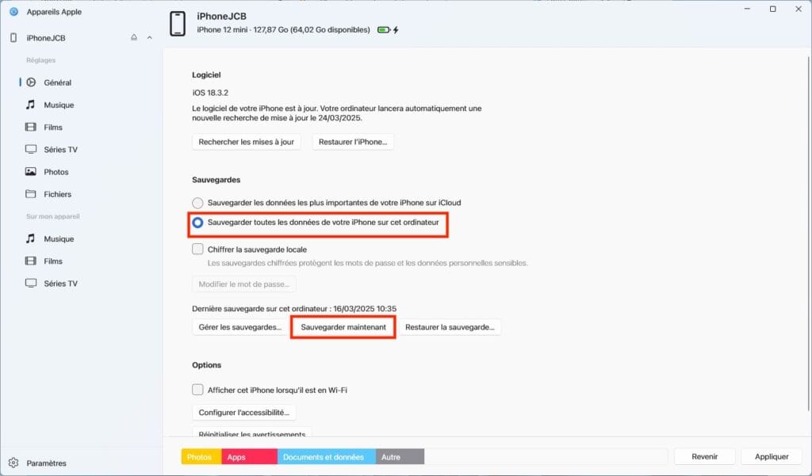Click the Général settings icon in sidebar

(x=31, y=82)
